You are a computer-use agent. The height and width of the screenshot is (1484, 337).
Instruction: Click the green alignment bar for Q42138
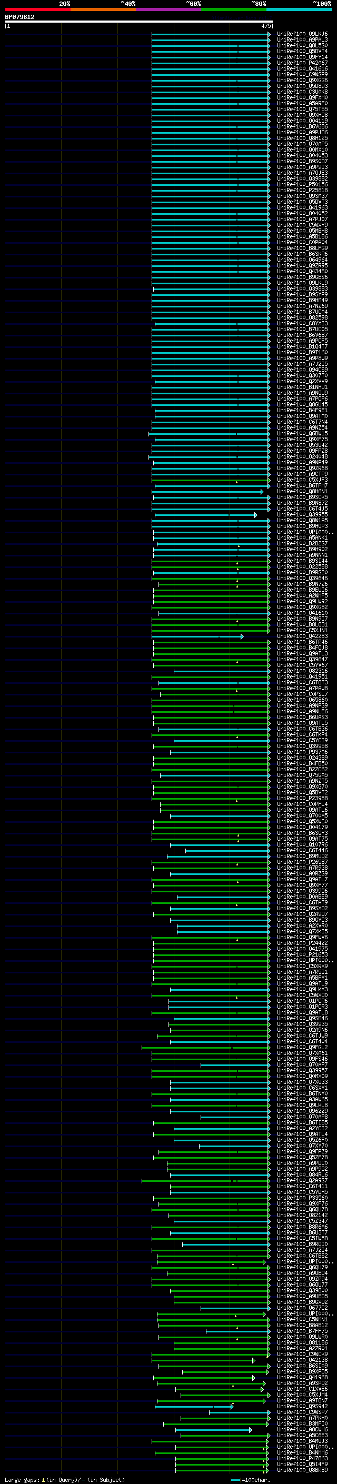203,1360
